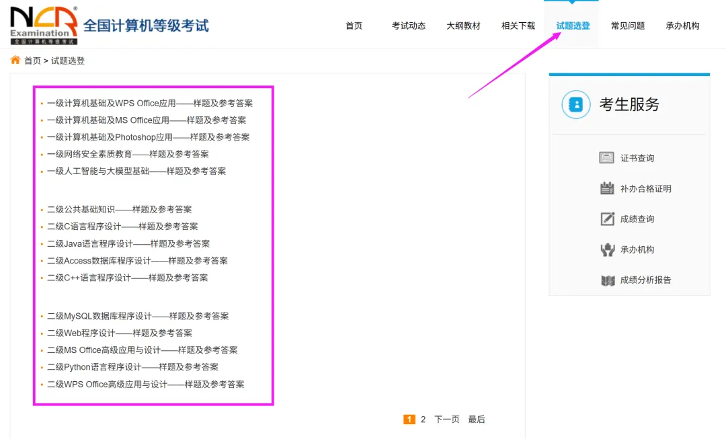Click the 补办合格证明 icon
The image size is (726, 439).
click(607, 188)
